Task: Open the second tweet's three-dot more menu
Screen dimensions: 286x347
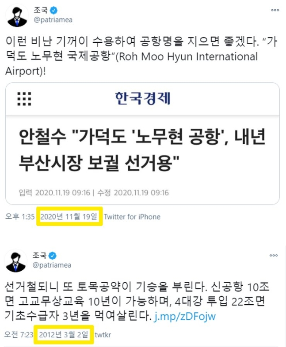Action: coord(273,255)
